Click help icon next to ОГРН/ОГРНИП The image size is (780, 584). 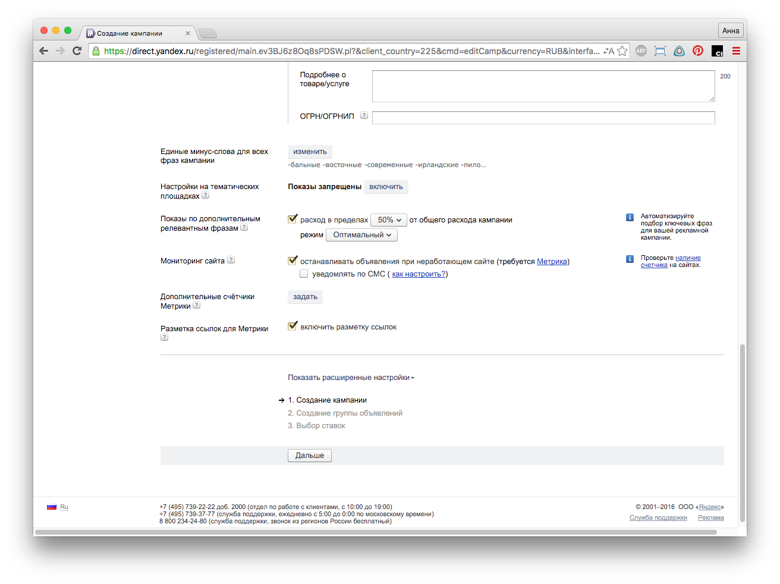click(364, 115)
